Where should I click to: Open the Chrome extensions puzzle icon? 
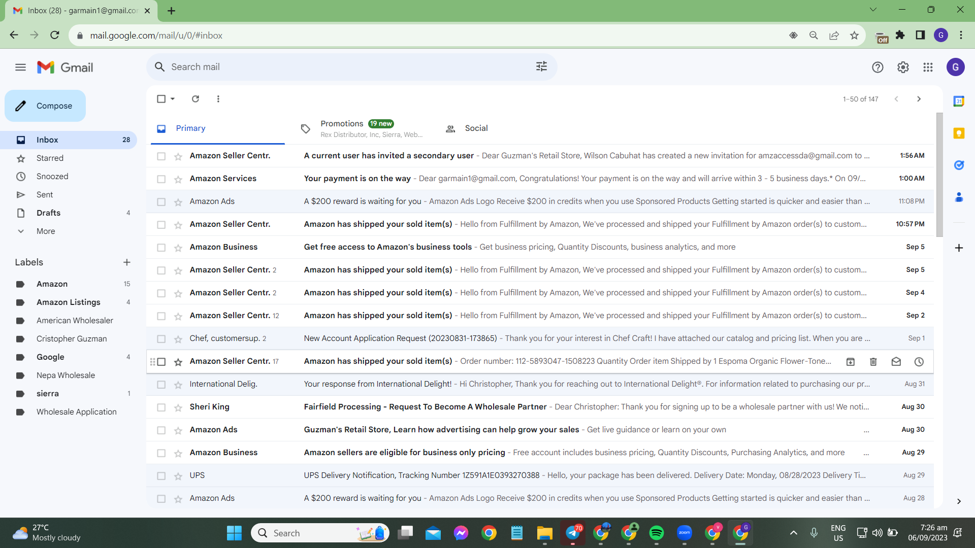coord(900,35)
